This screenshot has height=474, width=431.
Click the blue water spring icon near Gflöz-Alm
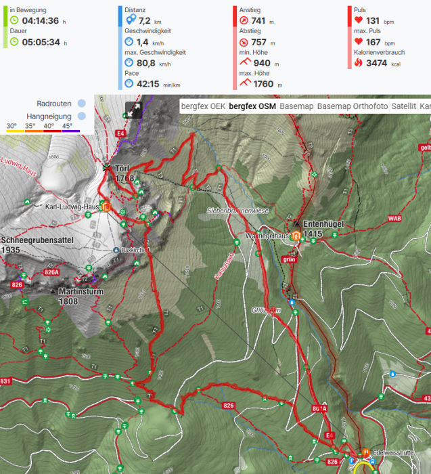[292, 302]
